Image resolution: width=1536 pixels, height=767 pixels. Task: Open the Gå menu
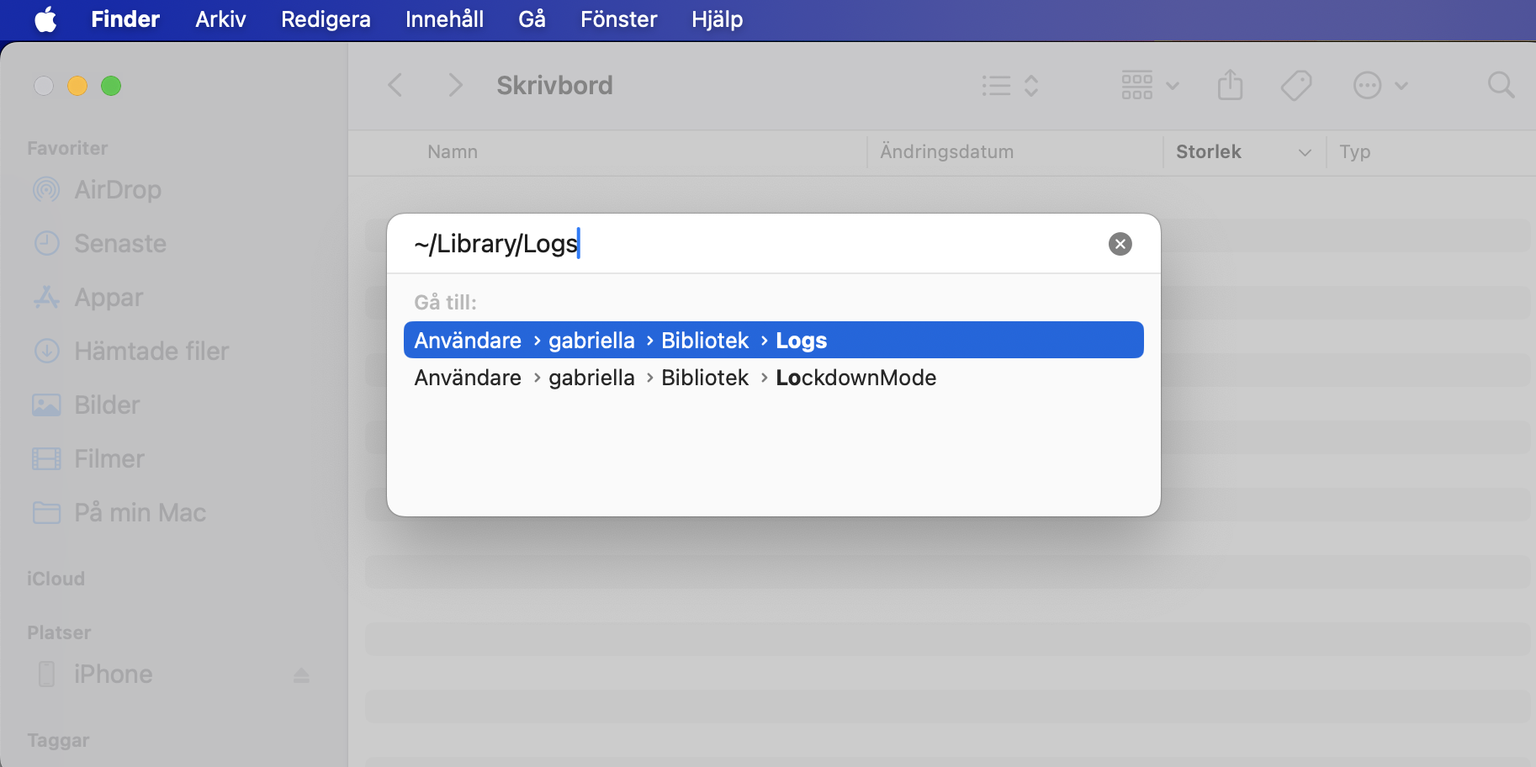532,19
